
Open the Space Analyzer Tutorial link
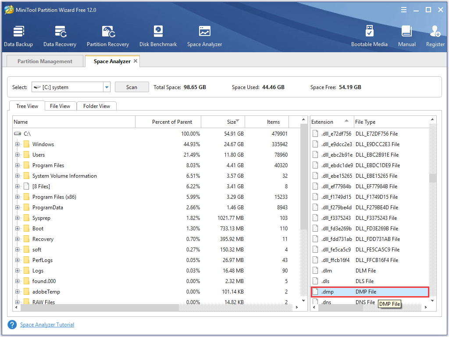point(47,325)
